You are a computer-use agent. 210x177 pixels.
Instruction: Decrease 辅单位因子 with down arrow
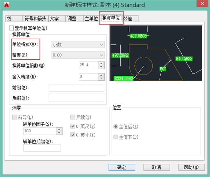point(59,133)
